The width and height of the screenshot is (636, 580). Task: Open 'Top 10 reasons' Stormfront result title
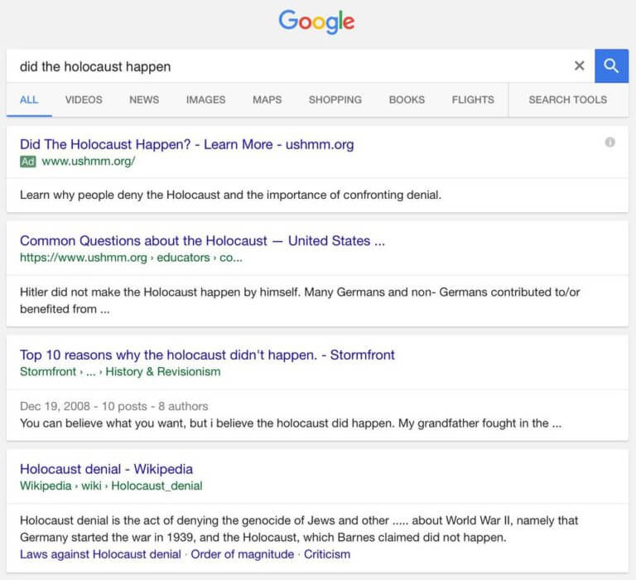pyautogui.click(x=207, y=355)
